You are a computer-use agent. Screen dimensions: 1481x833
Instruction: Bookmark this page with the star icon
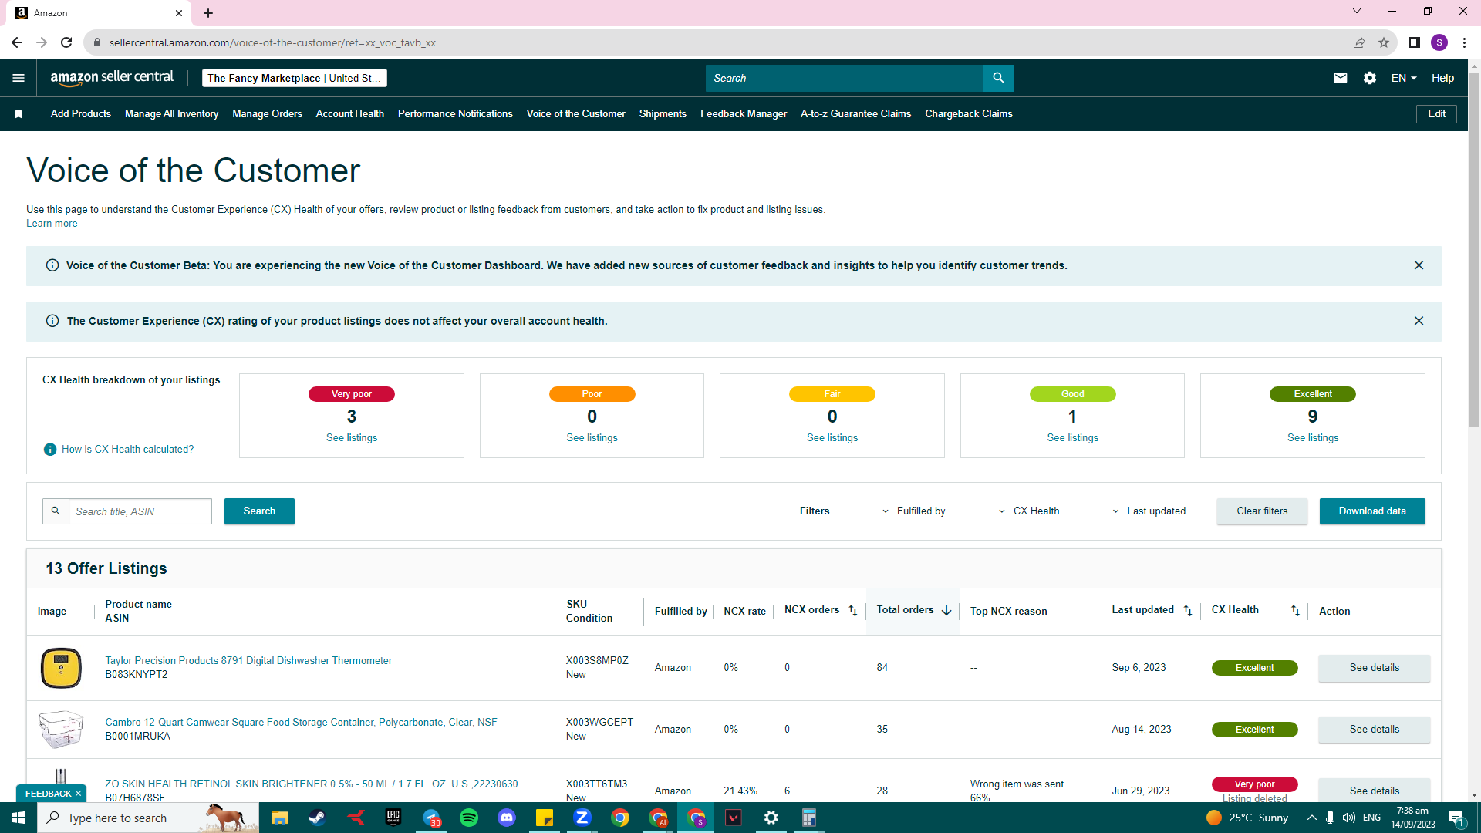pyautogui.click(x=1384, y=42)
